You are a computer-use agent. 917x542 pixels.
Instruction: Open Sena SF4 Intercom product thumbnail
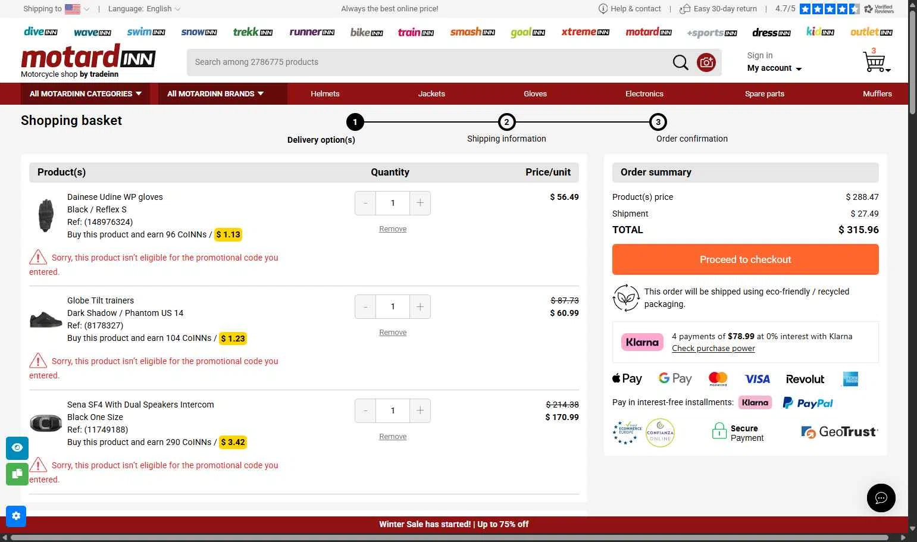[46, 423]
